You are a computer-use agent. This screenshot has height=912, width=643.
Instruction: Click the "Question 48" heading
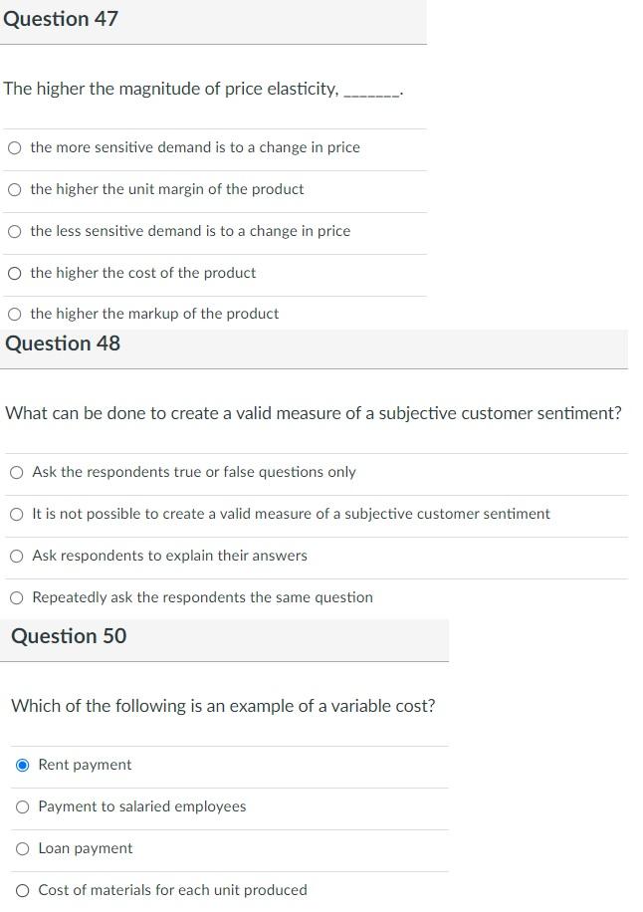click(x=64, y=342)
